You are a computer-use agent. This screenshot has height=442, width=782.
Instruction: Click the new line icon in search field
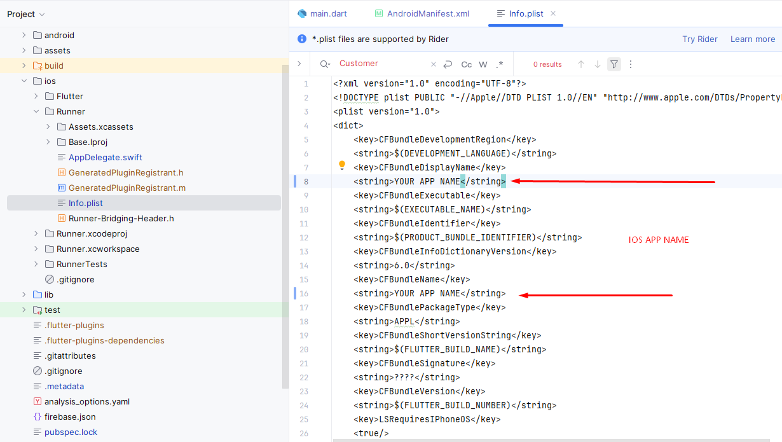[x=448, y=64]
